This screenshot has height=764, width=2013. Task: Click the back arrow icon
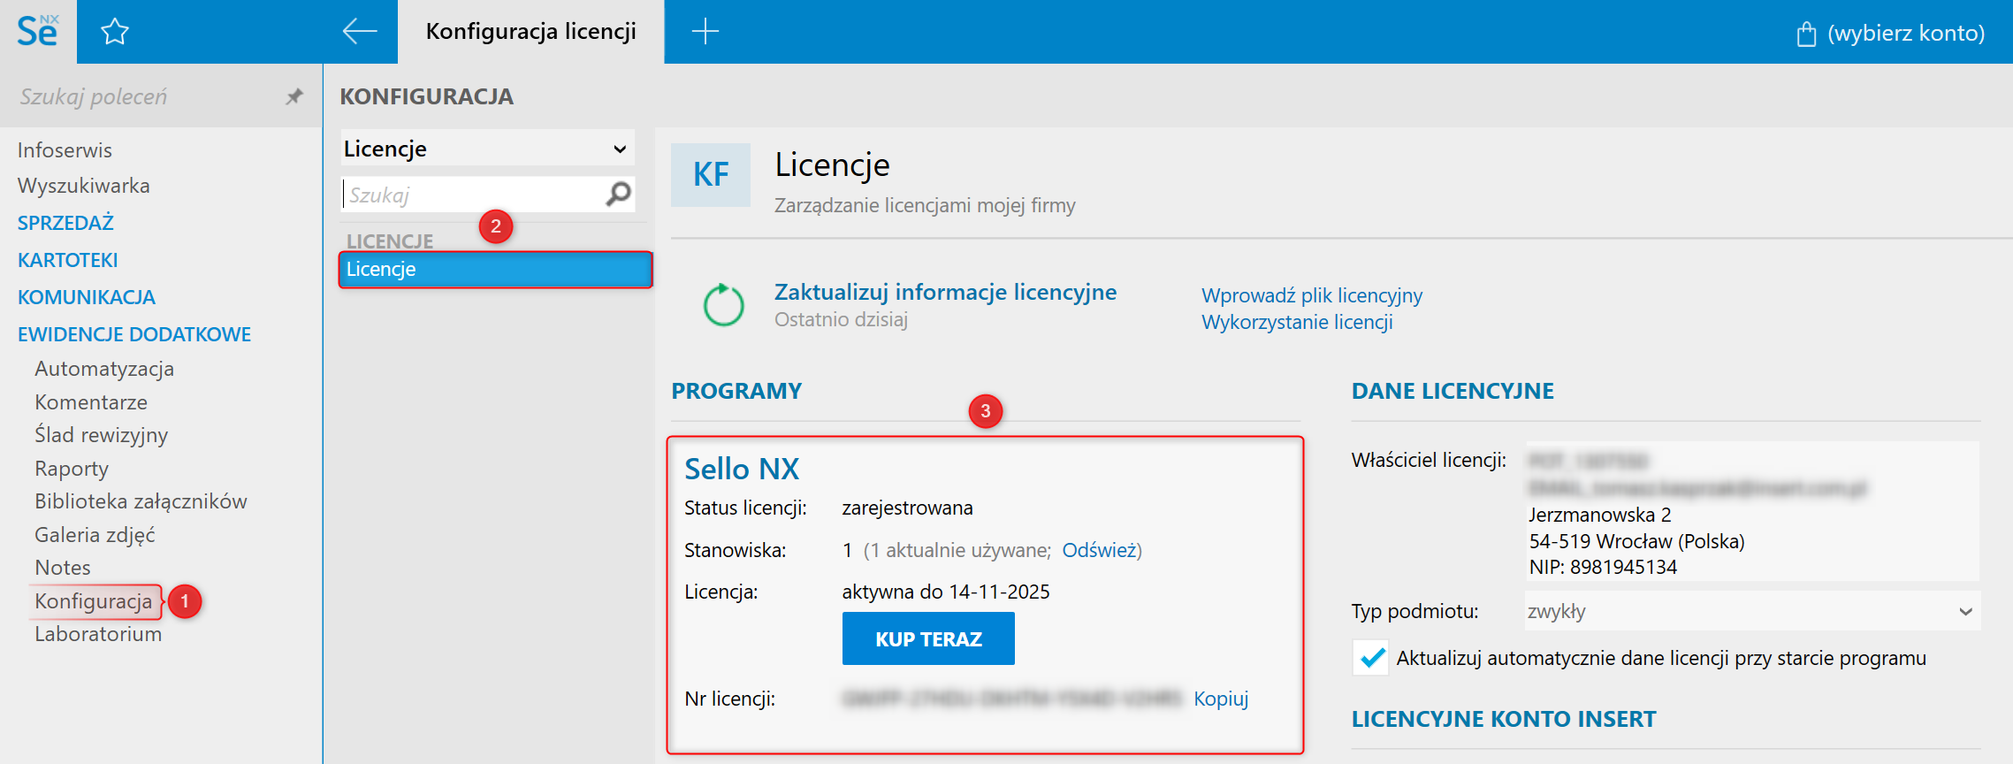pyautogui.click(x=360, y=32)
